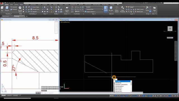Click the Customization icon in status bar

pos(178,96)
